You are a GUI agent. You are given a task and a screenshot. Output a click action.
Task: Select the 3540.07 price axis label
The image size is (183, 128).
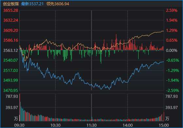11,60
